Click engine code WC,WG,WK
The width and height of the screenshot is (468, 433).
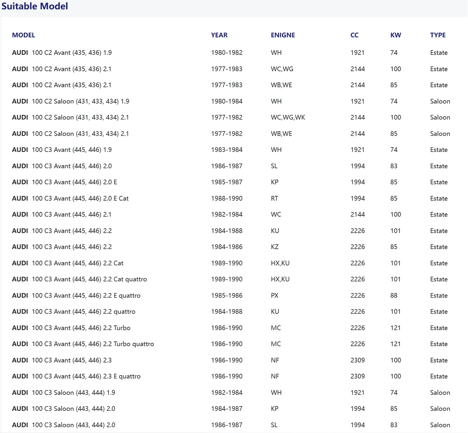[288, 117]
